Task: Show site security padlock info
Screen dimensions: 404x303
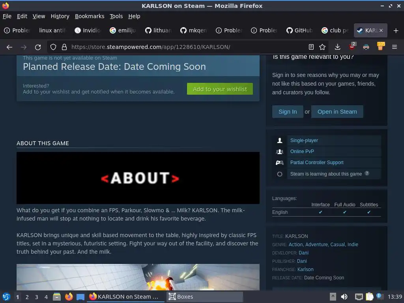Action: 64,47
